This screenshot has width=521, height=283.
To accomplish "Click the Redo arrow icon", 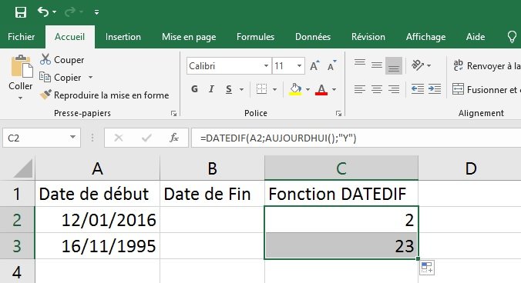I will (x=70, y=12).
